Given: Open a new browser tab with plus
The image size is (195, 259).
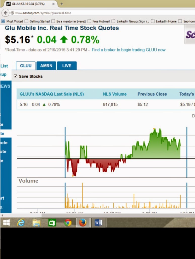Looking at the screenshot, I should 62,4.
